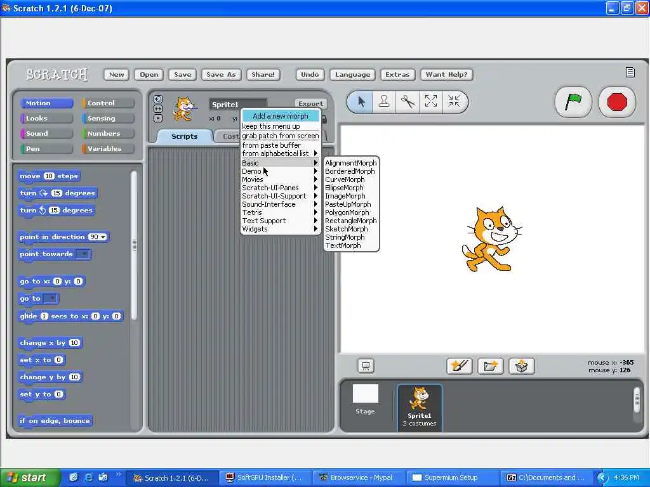Select the stamp duplicate tool
Image resolution: width=650 pixels, height=487 pixels.
pyautogui.click(x=384, y=101)
